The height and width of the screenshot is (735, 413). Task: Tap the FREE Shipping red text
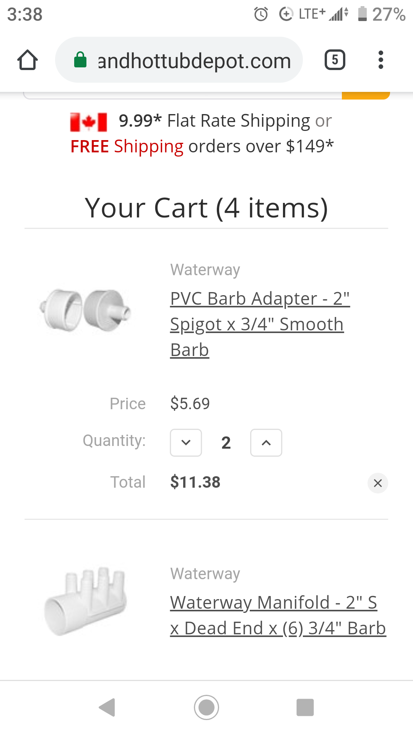point(127,147)
